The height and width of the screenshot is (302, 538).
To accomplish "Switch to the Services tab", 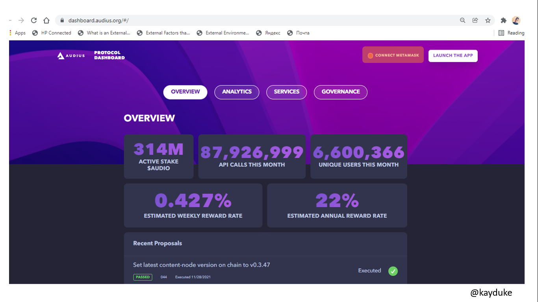I will pos(287,92).
